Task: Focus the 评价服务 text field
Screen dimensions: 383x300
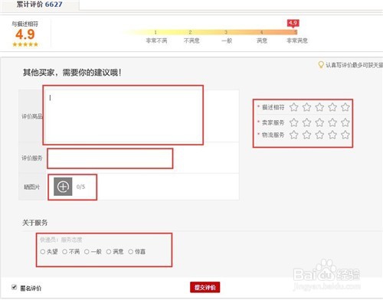Action: pos(110,158)
